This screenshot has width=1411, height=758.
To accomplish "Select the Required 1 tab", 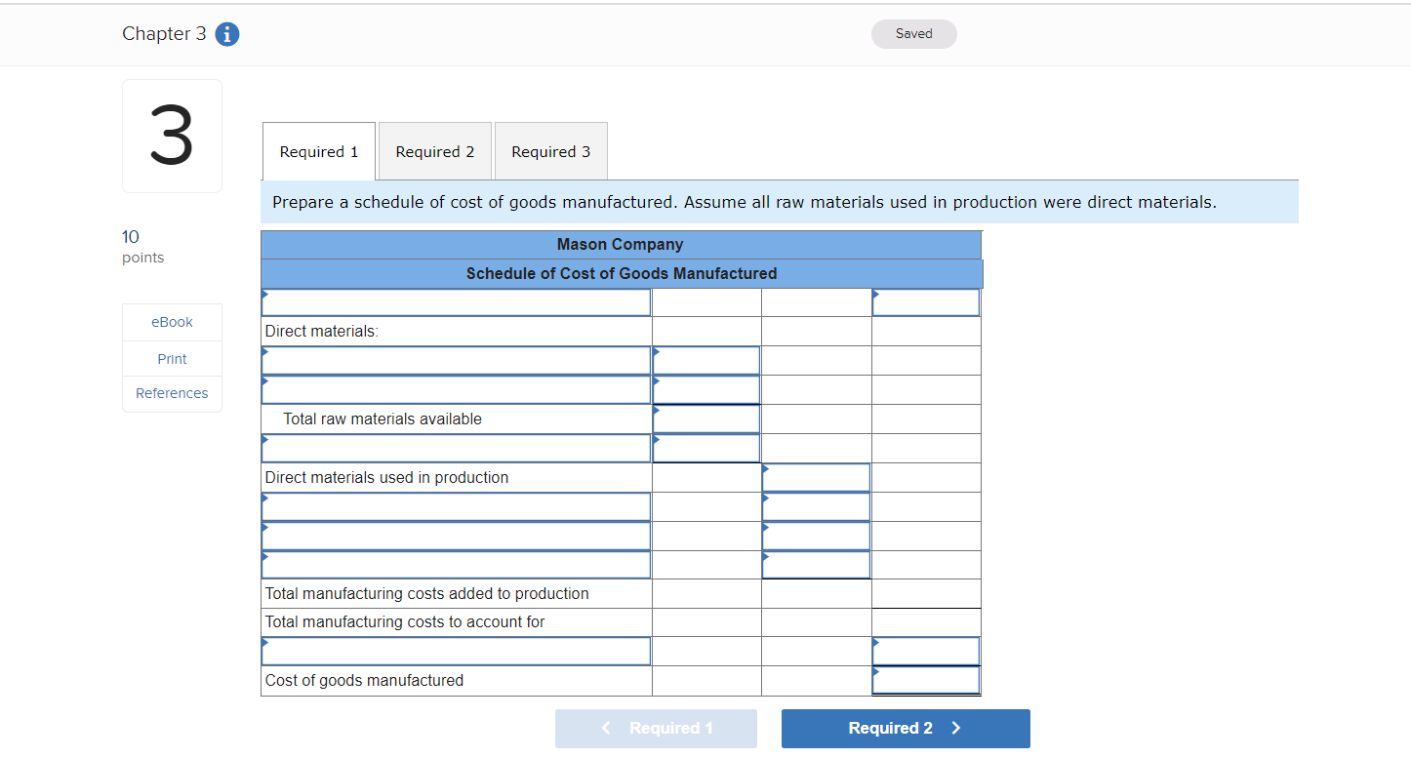I will [x=318, y=151].
